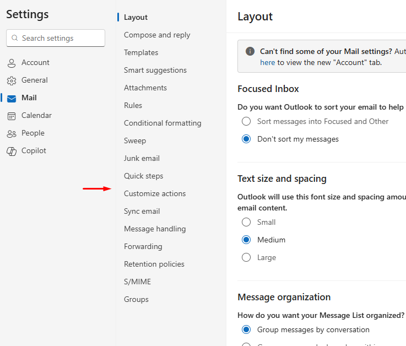Open the Account settings category
Screen dimensions: 406x346
35,62
